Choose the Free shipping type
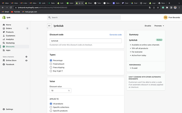This screenshot has height=113, width=182. pyautogui.click(x=51, y=67)
